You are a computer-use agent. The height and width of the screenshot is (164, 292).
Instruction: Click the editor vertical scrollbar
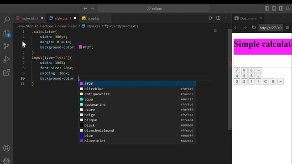pos(229,79)
